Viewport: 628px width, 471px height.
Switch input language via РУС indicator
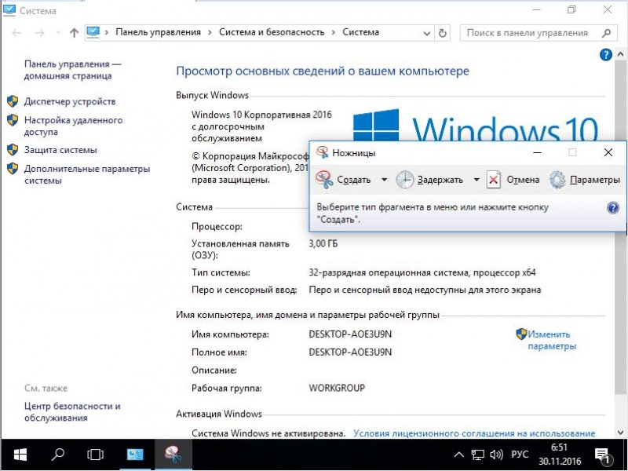tap(520, 455)
